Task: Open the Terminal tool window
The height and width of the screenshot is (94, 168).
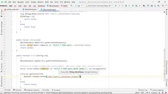Action: [x=17, y=90]
